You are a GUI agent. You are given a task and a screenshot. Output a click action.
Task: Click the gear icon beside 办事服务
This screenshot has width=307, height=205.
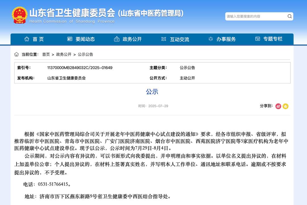pyautogui.click(x=210, y=39)
